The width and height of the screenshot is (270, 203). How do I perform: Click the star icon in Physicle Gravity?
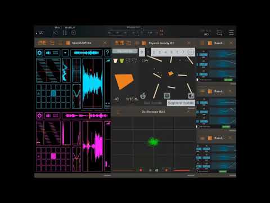pyautogui.click(x=167, y=96)
